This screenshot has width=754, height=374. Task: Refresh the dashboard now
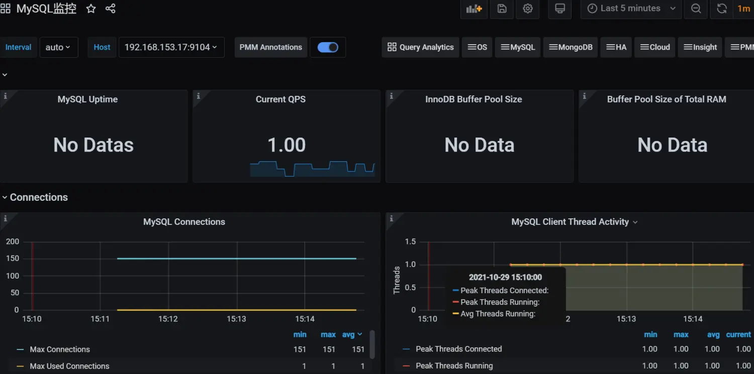pos(722,9)
